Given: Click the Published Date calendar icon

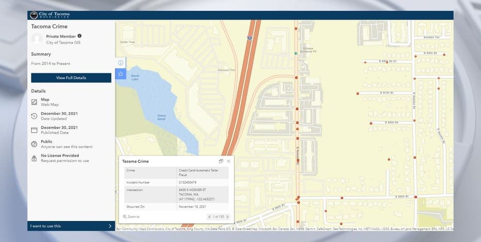Looking at the screenshot, I should (x=34, y=130).
